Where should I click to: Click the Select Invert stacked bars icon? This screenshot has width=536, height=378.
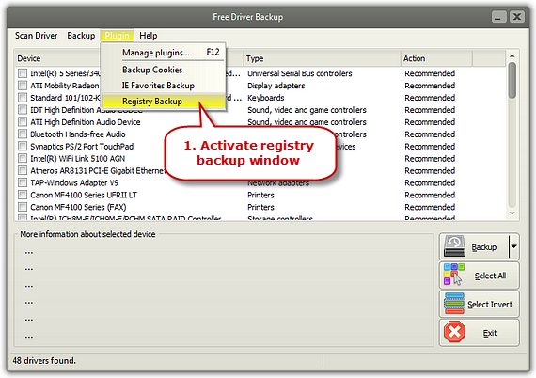[x=454, y=303]
